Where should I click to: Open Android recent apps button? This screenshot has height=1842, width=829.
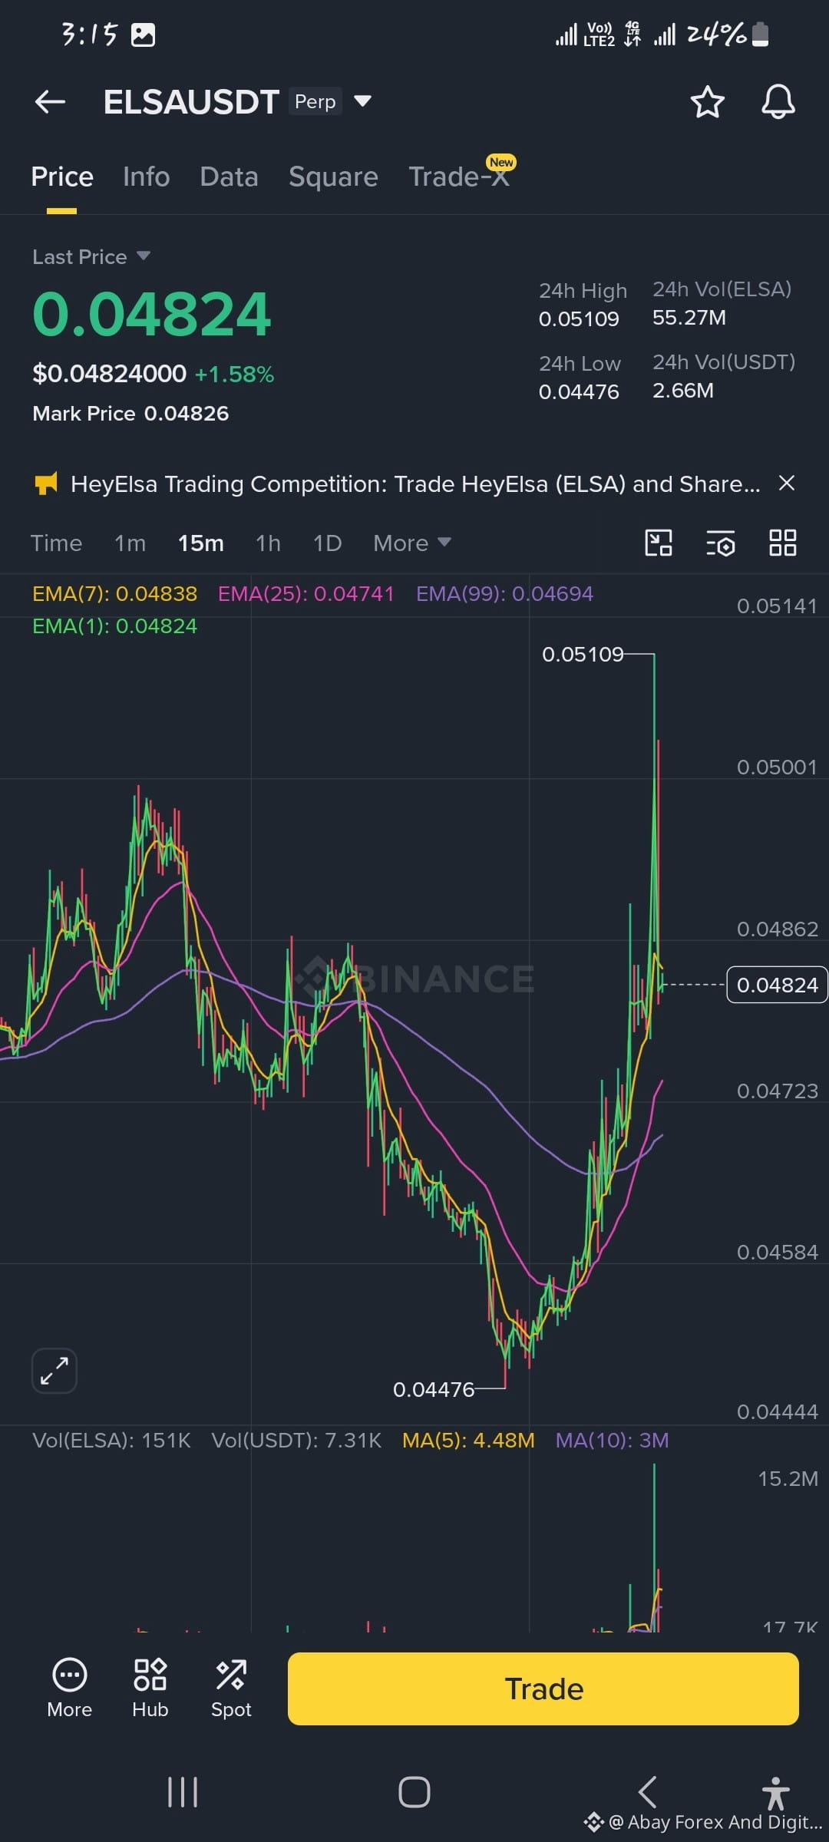[183, 1792]
